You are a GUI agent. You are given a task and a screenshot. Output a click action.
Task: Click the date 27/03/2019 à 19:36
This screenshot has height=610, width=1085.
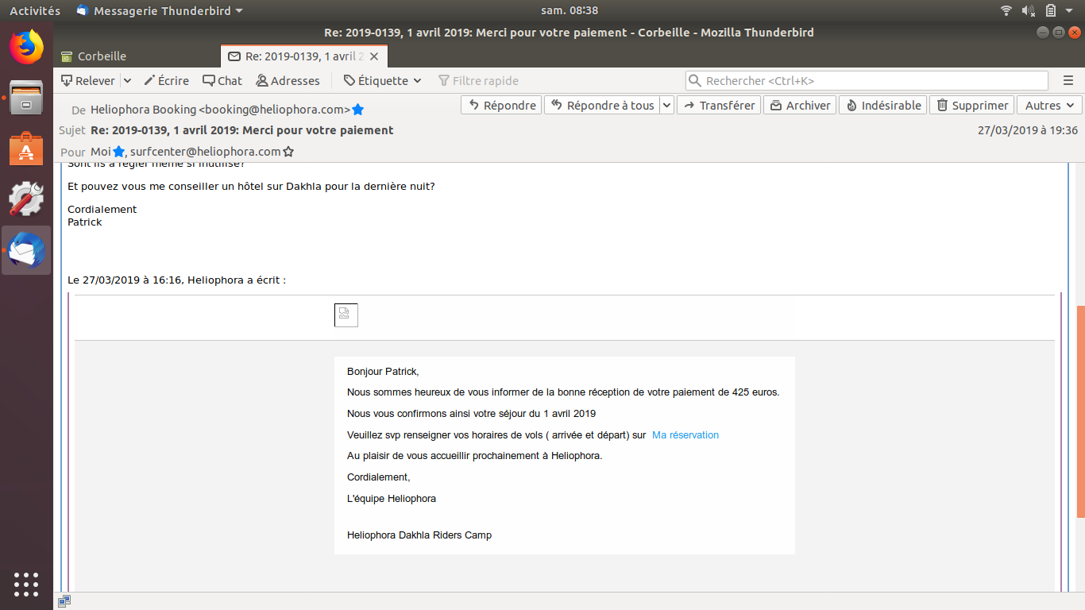(1028, 130)
